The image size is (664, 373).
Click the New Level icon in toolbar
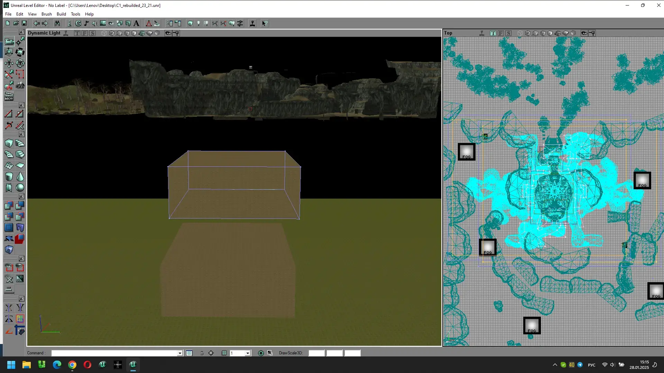[x=8, y=23]
